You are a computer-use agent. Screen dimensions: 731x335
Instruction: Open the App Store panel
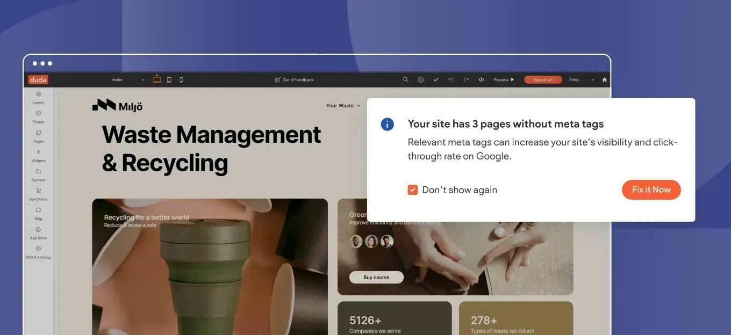pyautogui.click(x=38, y=232)
